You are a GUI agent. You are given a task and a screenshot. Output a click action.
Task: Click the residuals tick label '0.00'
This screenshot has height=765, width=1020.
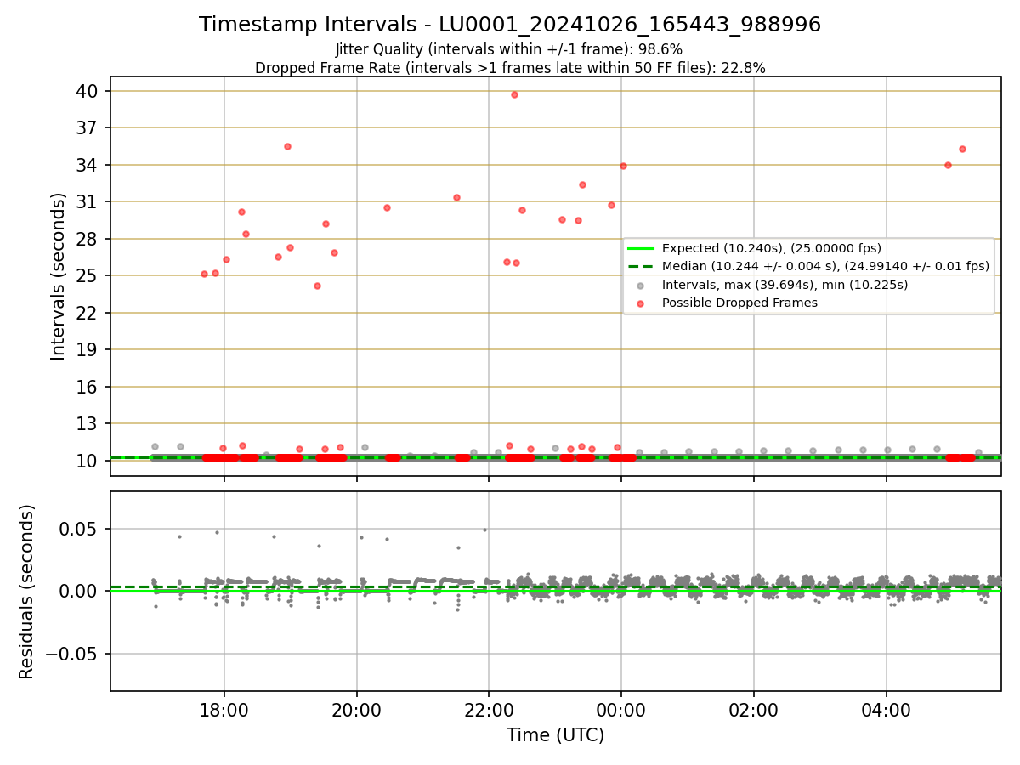81,591
